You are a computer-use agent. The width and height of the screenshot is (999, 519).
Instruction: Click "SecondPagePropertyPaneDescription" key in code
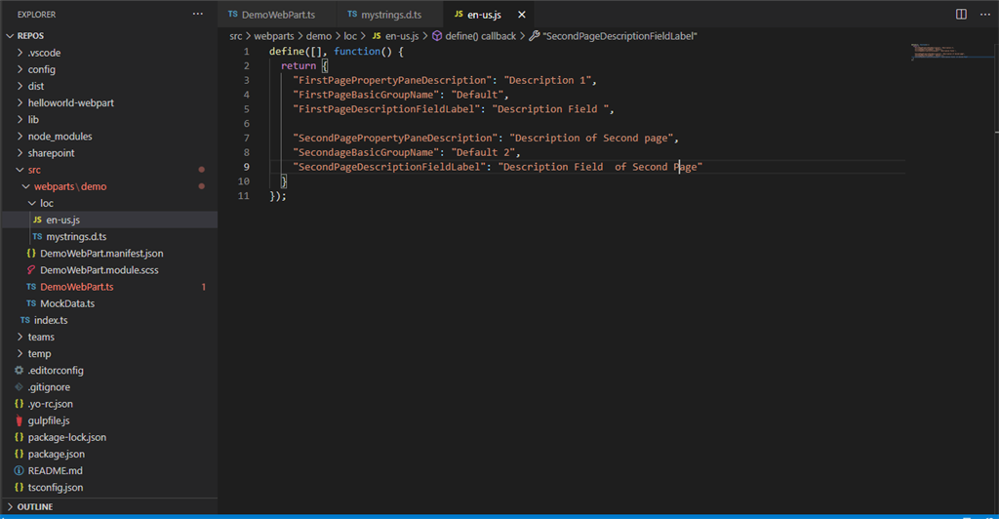pyautogui.click(x=395, y=139)
